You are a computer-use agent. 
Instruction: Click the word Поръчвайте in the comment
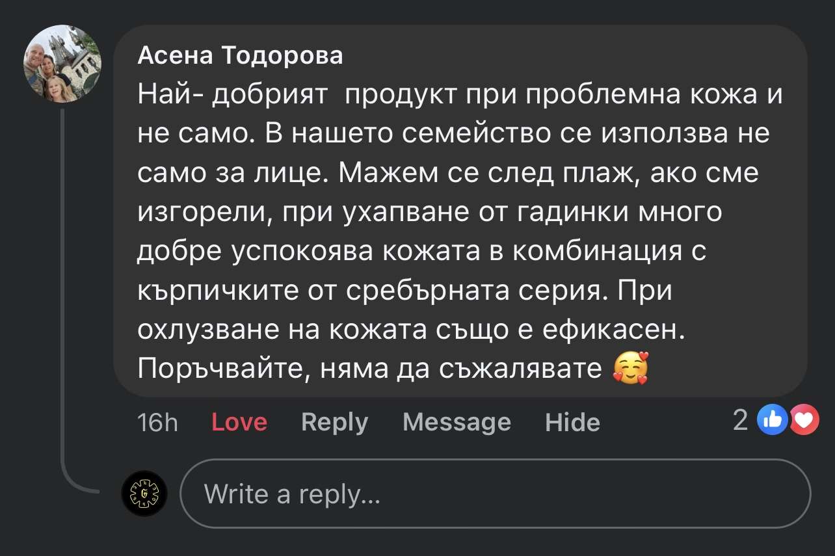[218, 369]
